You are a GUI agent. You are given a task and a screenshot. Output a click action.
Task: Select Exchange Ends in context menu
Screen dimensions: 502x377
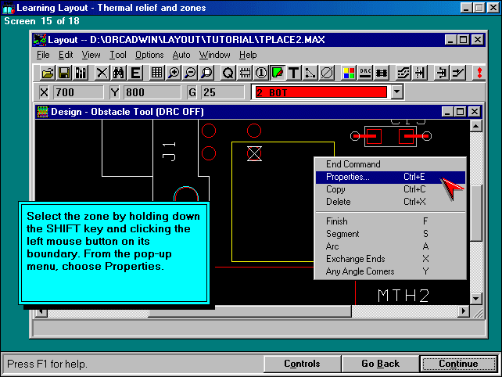click(354, 259)
